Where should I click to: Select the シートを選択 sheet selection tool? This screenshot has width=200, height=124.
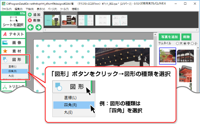coord(13,22)
